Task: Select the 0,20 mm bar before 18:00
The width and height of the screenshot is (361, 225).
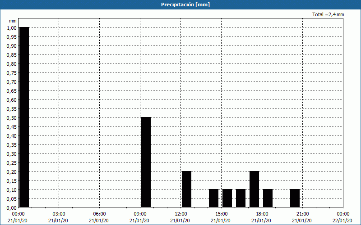Action: coord(254,189)
